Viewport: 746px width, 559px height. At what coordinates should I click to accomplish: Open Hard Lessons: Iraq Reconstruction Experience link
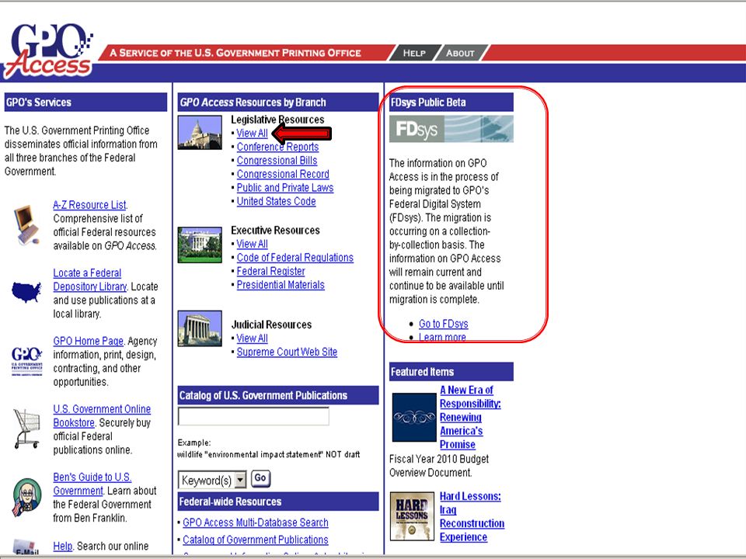[472, 517]
